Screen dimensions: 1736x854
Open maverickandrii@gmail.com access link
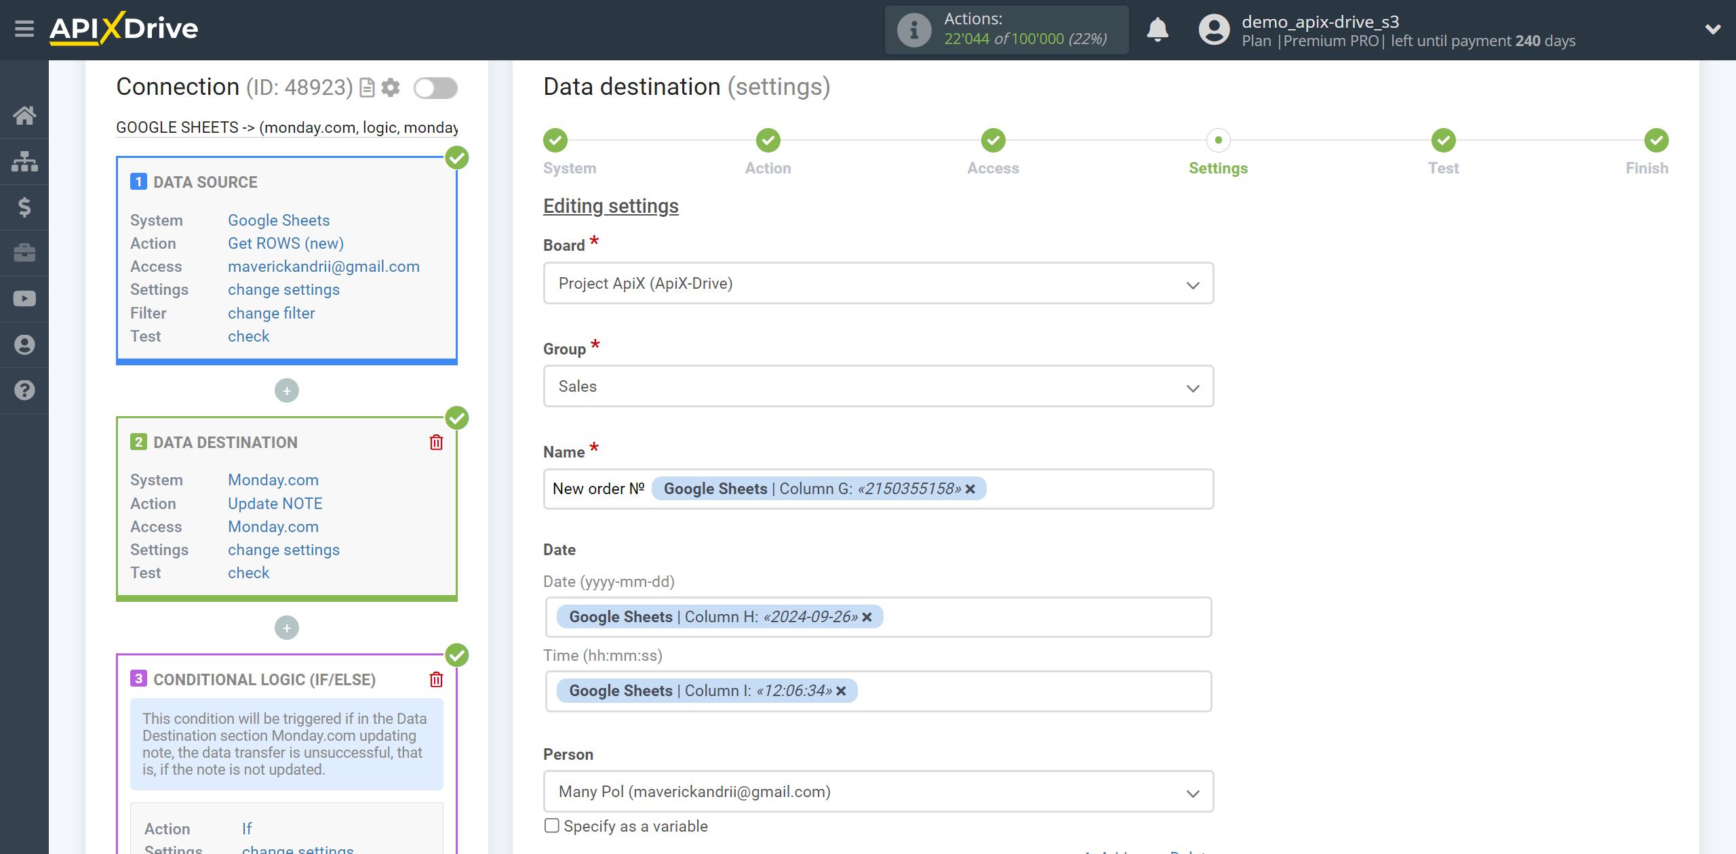click(323, 266)
